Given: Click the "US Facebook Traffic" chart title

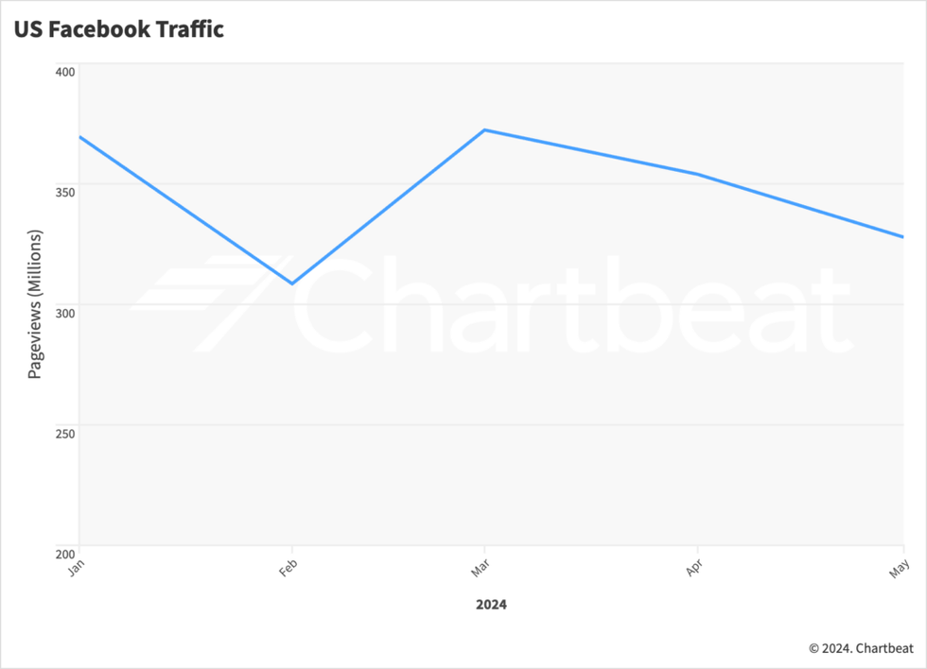Looking at the screenshot, I should pos(118,29).
